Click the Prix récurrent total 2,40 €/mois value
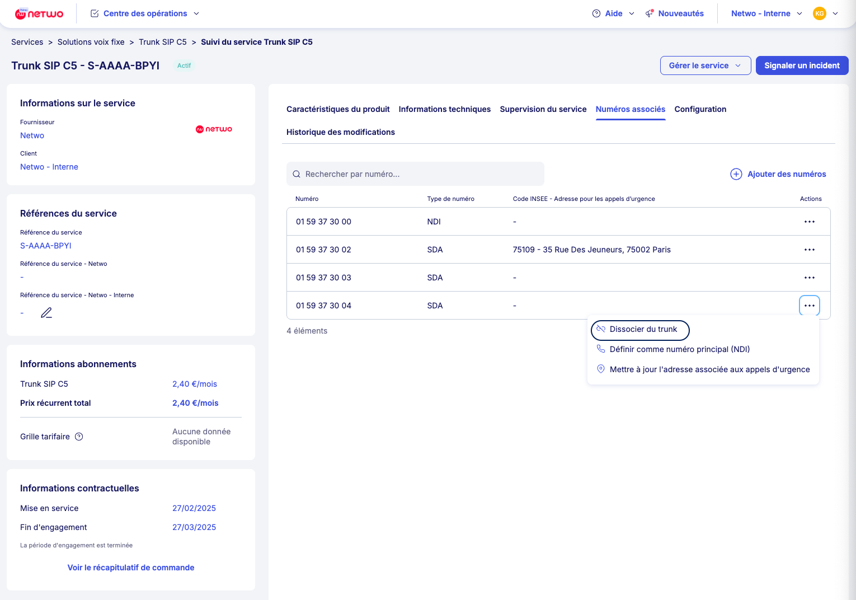Image resolution: width=856 pixels, height=600 pixels. point(195,403)
